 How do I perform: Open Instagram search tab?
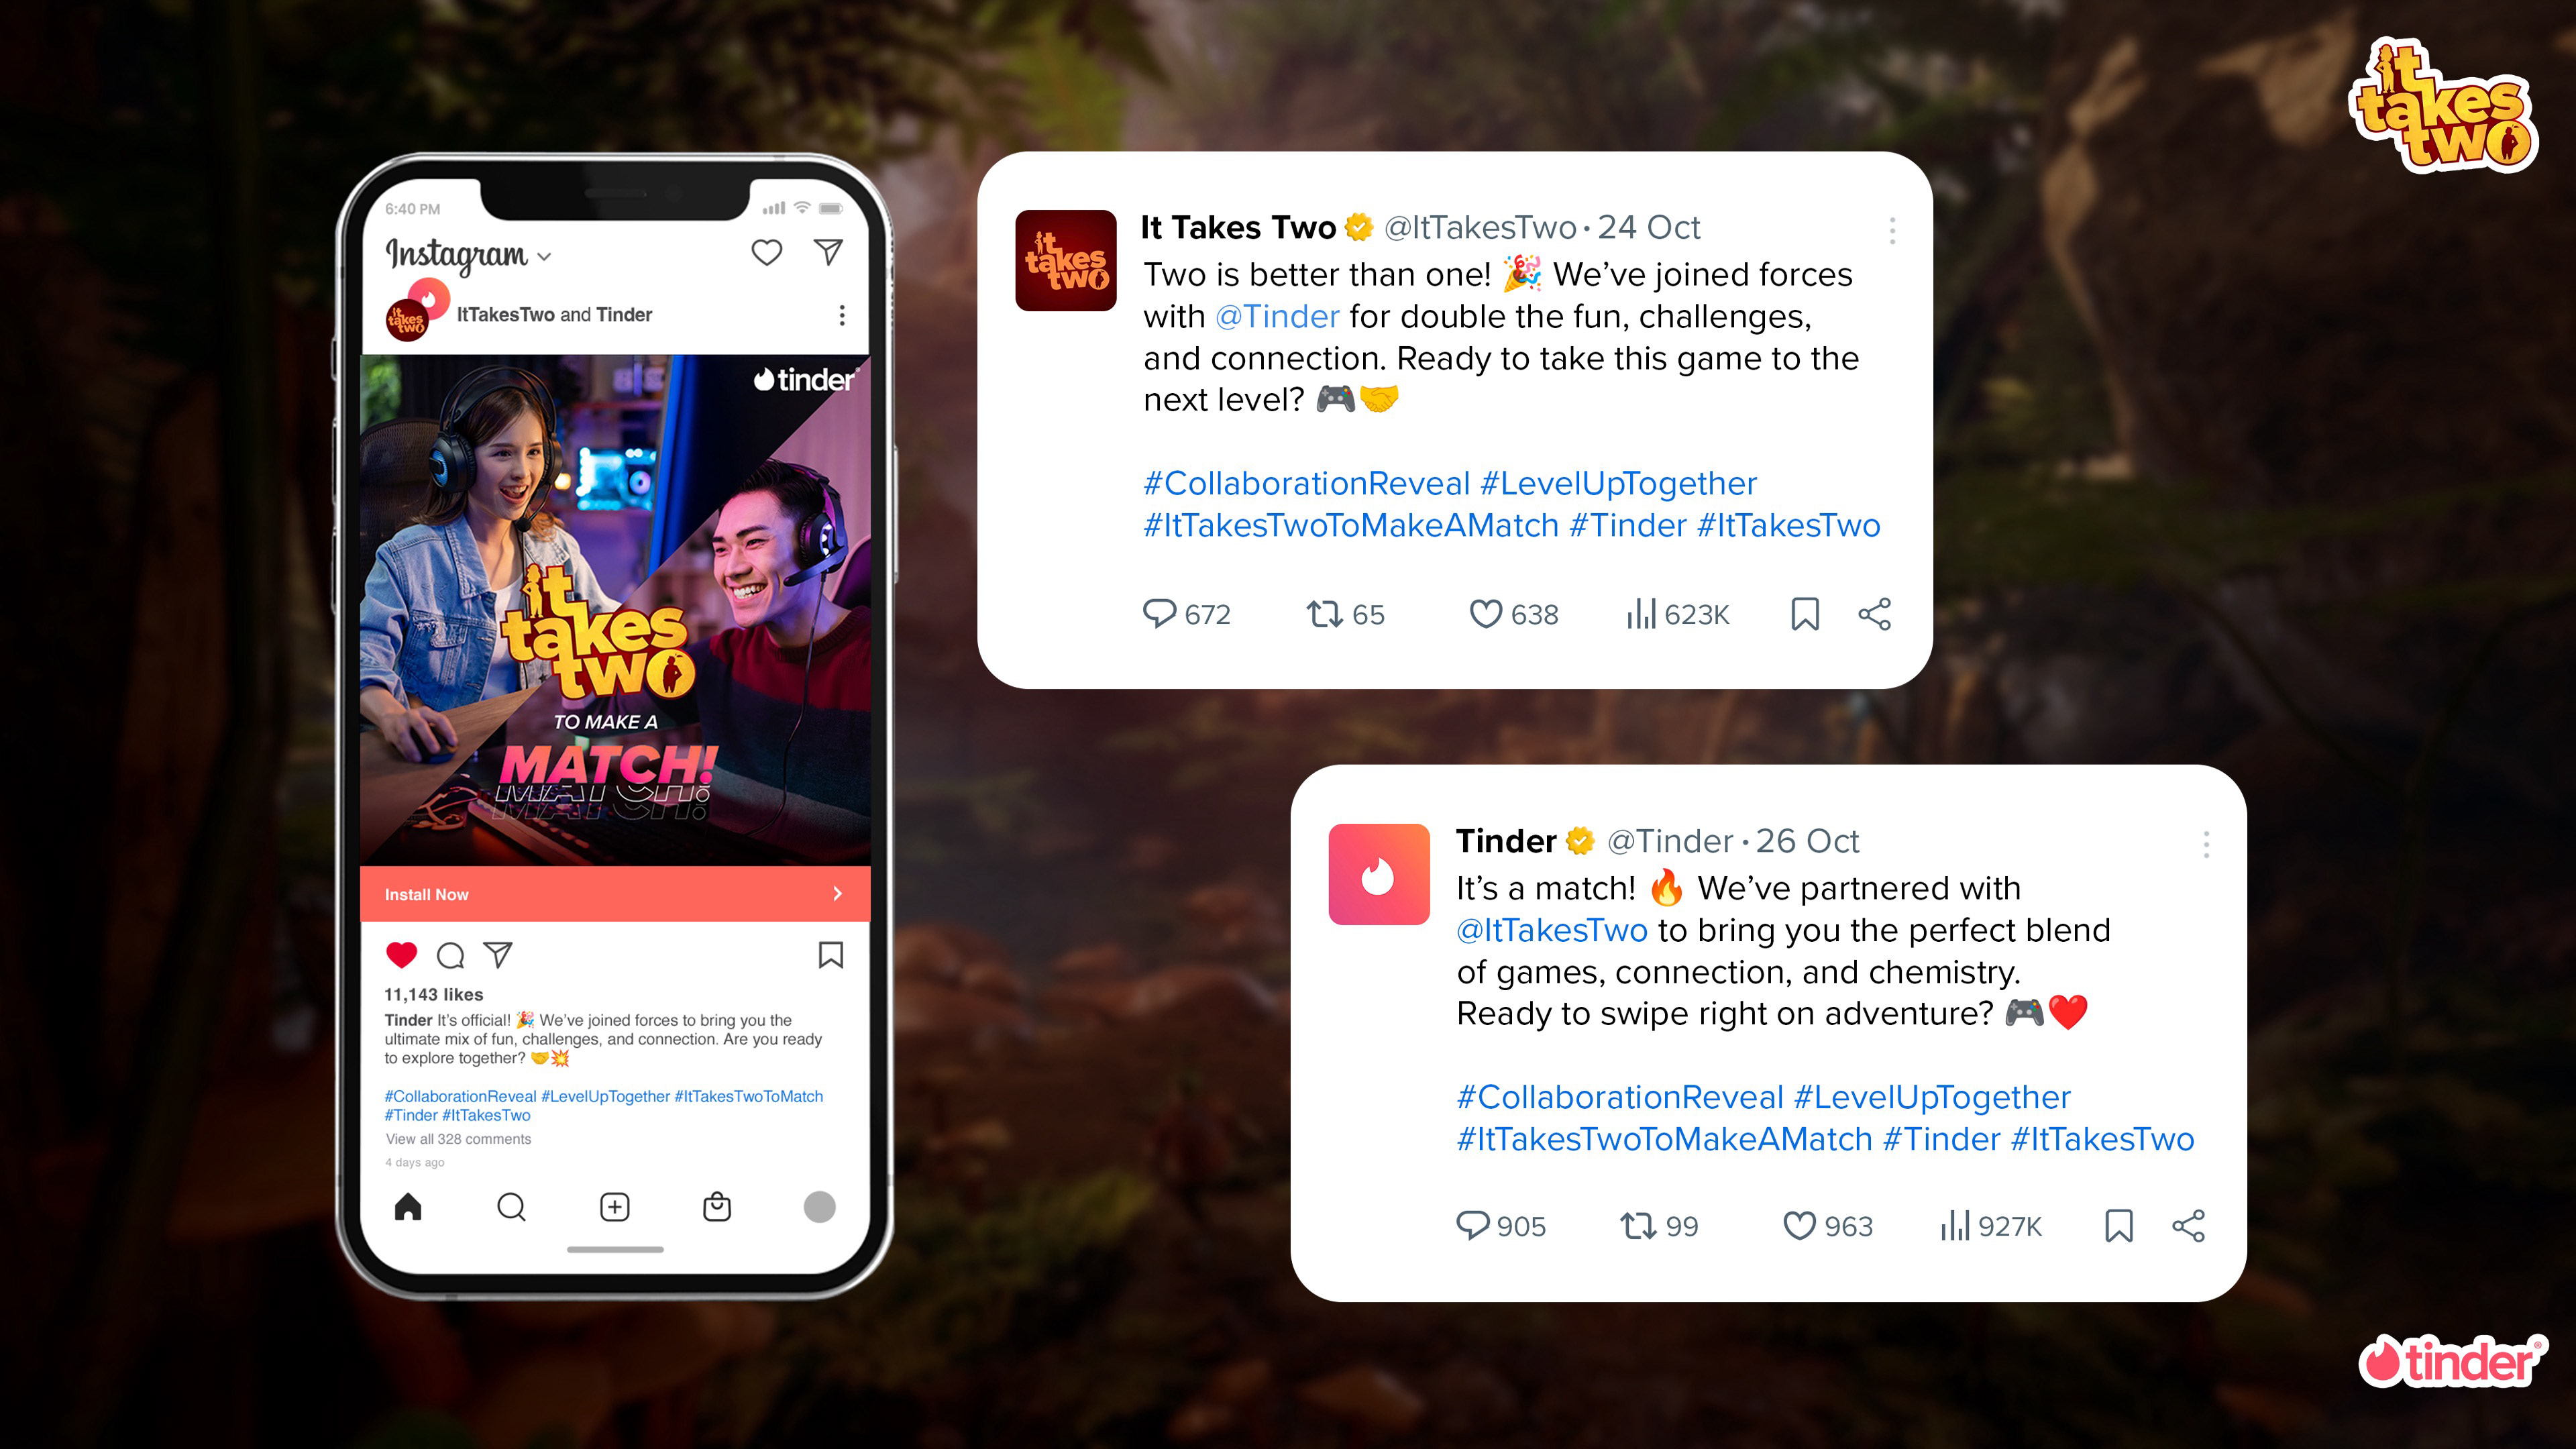511,1207
